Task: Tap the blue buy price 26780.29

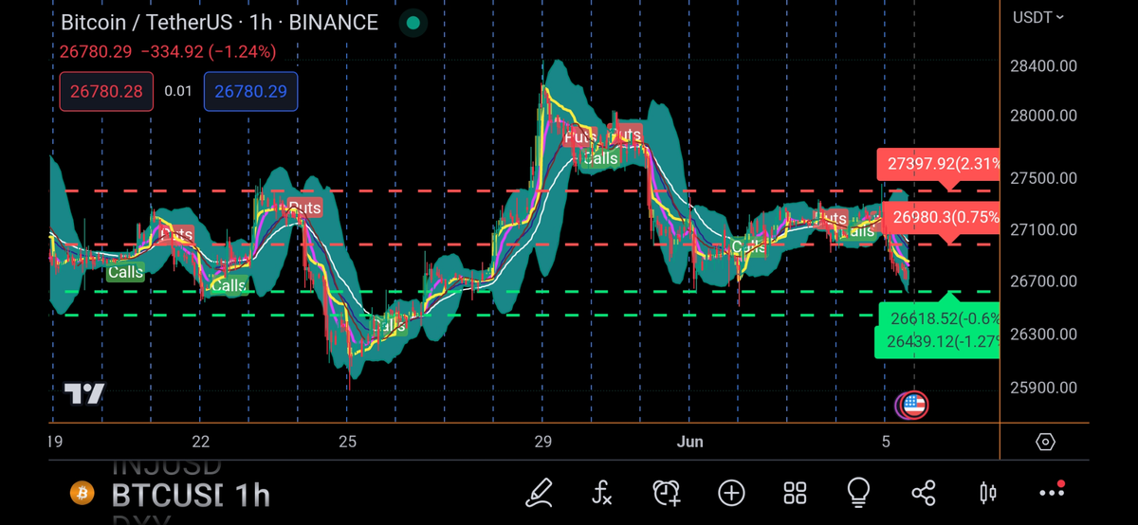Action: click(250, 92)
